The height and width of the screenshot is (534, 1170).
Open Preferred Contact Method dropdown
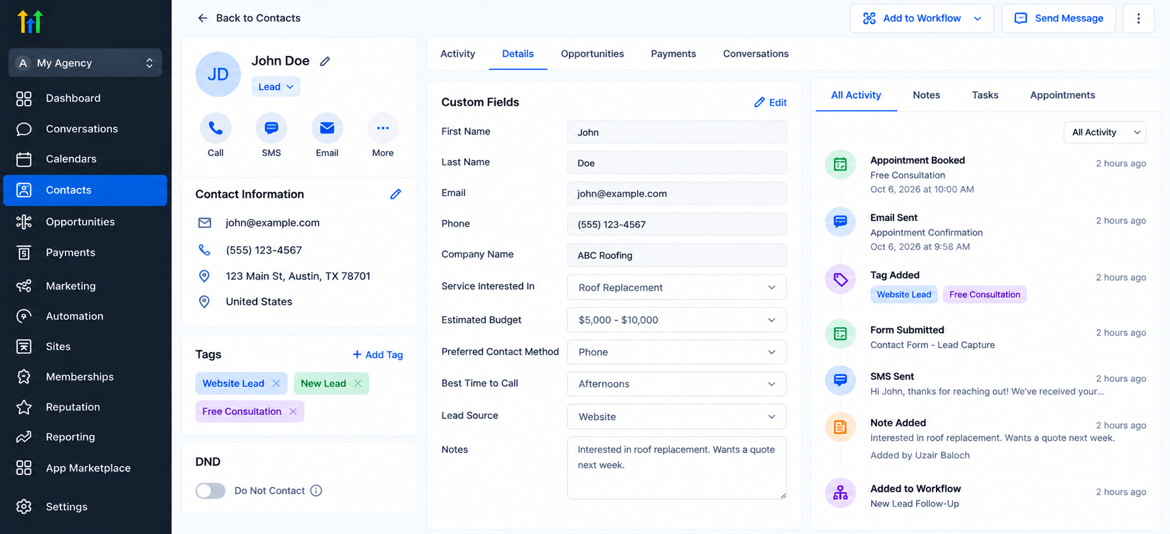pos(677,352)
